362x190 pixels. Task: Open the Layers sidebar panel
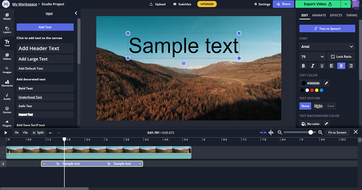coord(7,30)
